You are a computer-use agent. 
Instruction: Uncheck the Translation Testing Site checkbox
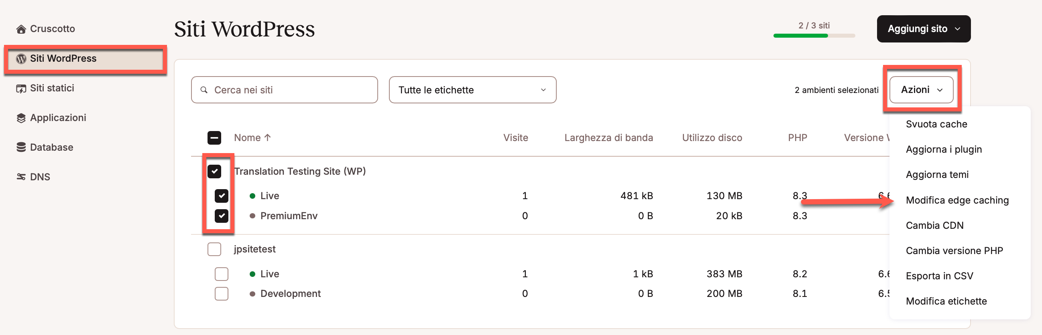tap(214, 171)
